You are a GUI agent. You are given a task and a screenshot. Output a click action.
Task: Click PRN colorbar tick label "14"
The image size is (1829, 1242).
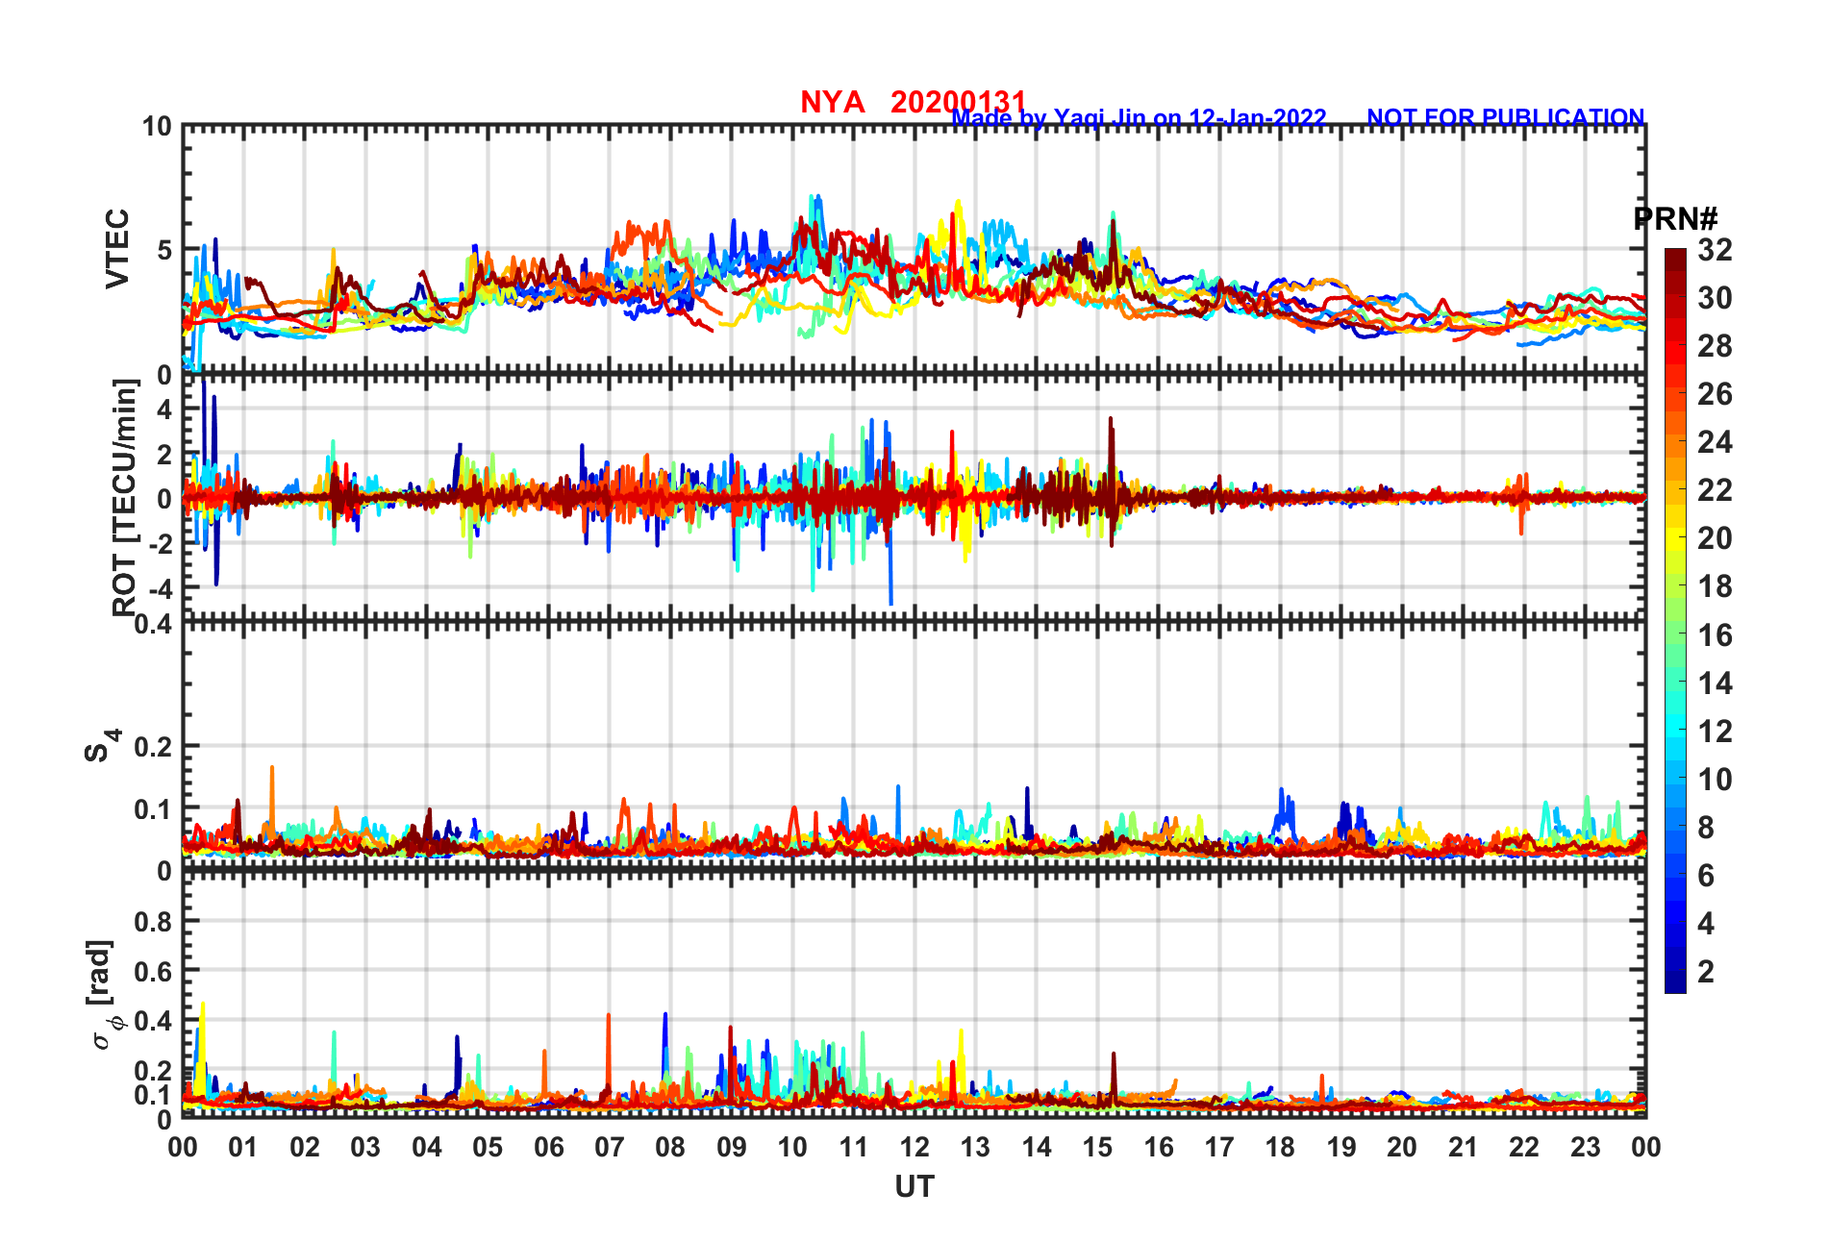click(1715, 683)
